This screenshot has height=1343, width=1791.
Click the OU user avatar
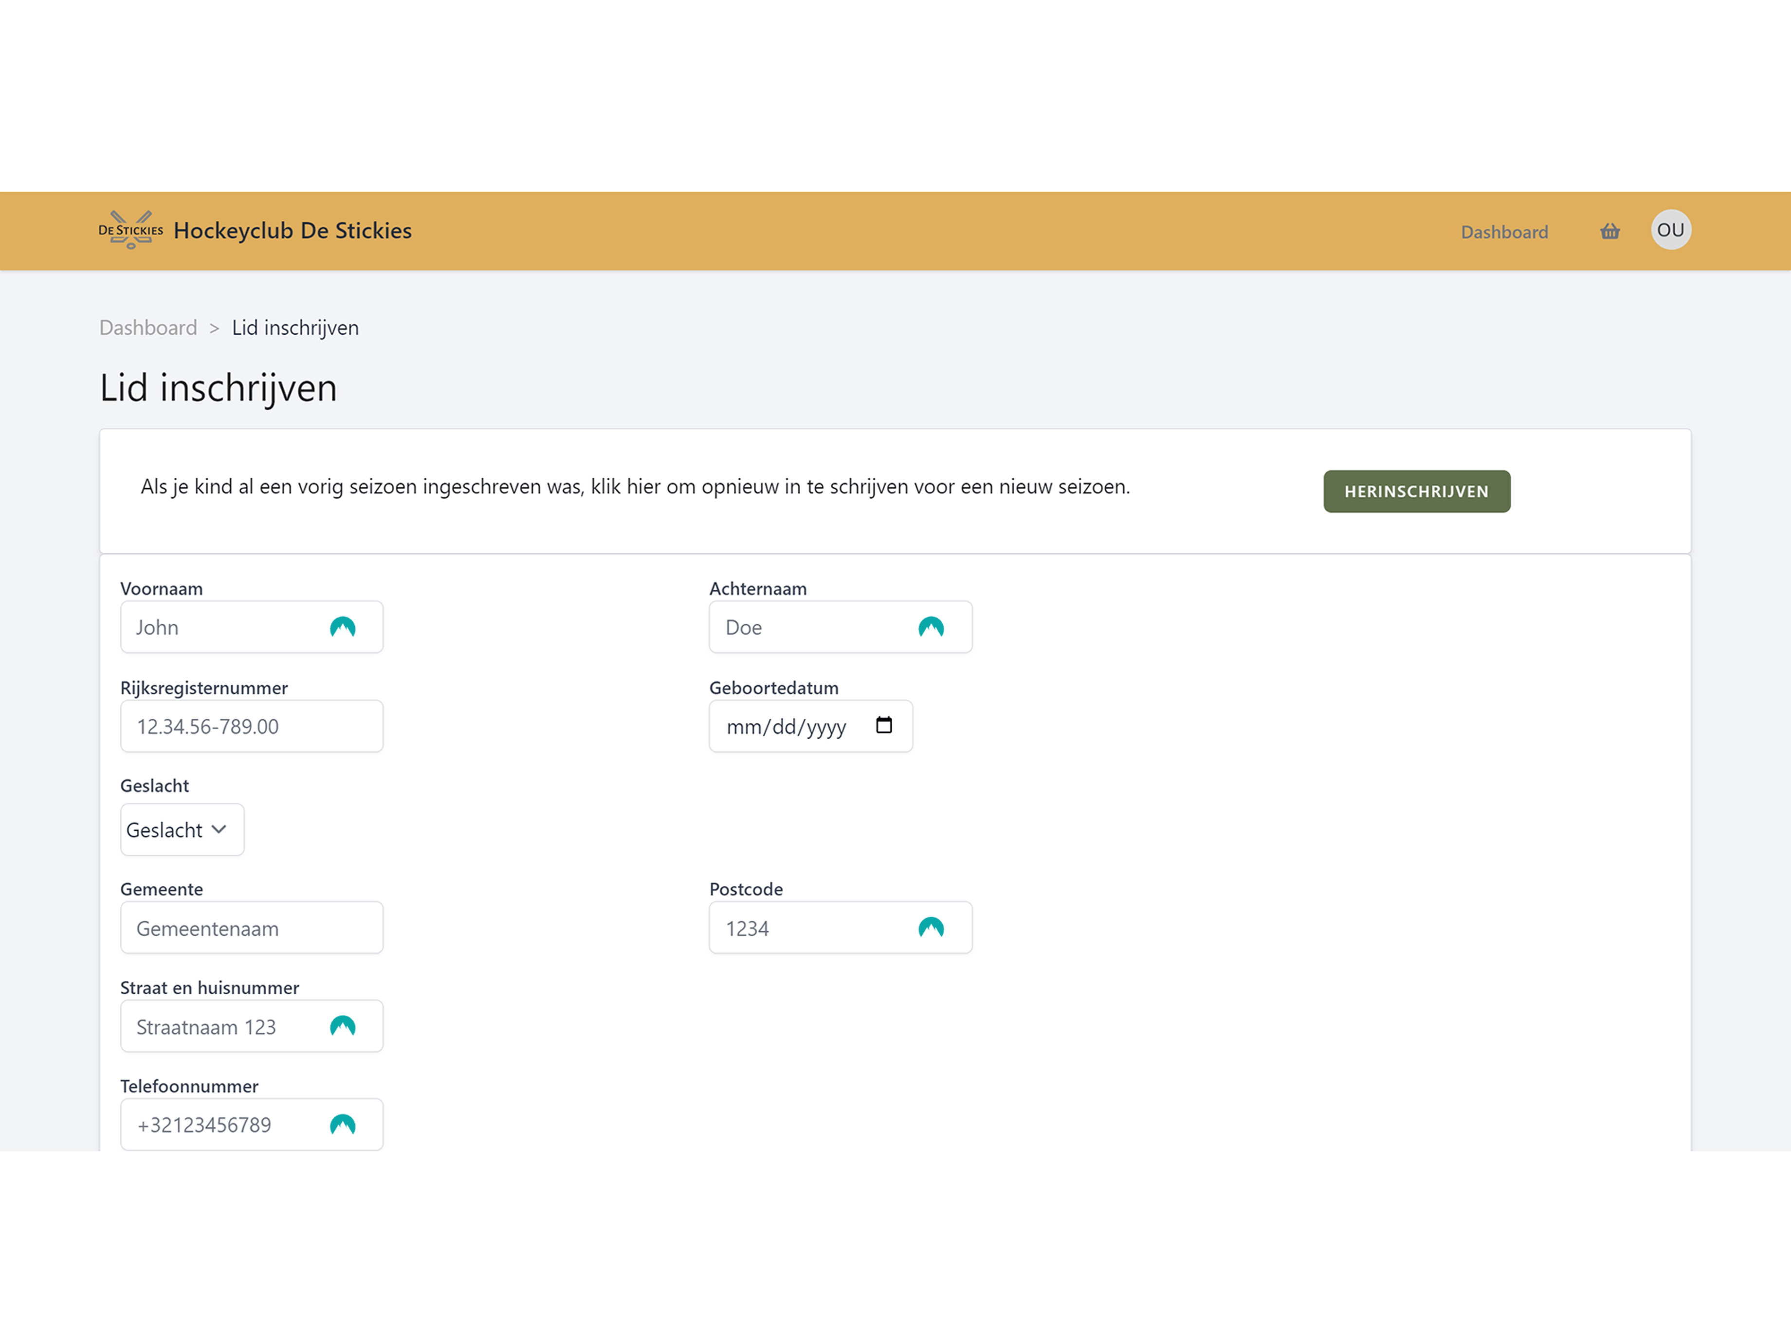pos(1671,230)
